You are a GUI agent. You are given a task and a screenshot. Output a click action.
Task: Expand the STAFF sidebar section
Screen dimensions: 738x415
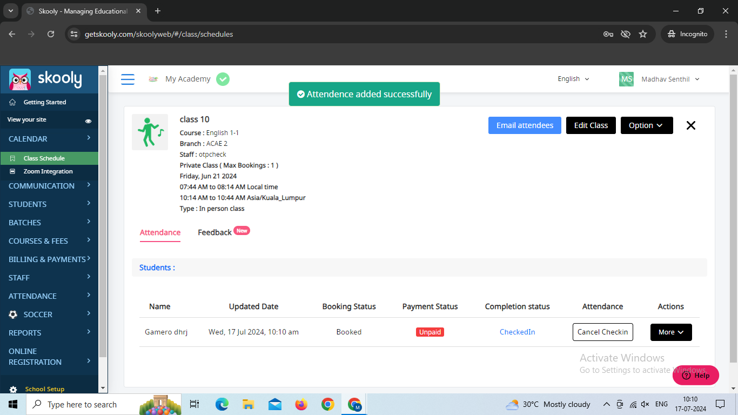(49, 278)
